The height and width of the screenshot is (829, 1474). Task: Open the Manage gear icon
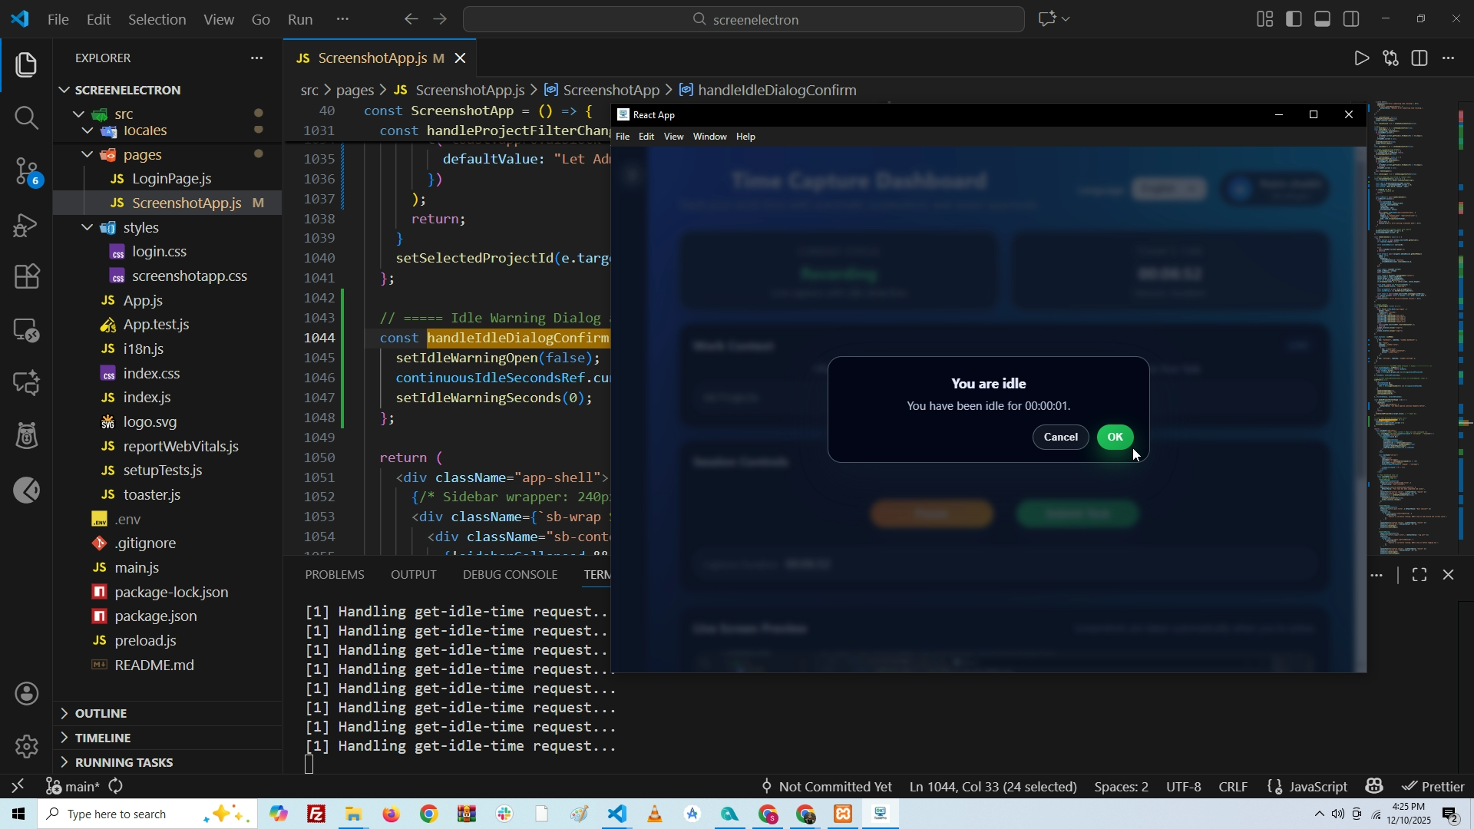(26, 746)
